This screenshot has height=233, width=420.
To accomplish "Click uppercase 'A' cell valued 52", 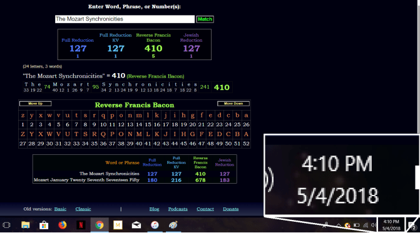I will [x=246, y=134].
